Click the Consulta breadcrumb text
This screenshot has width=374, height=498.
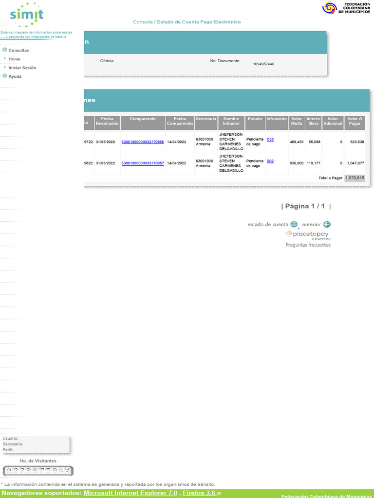pos(143,22)
